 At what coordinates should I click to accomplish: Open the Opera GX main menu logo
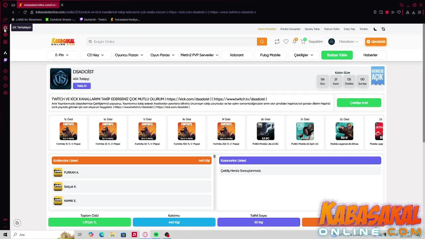coord(5,5)
